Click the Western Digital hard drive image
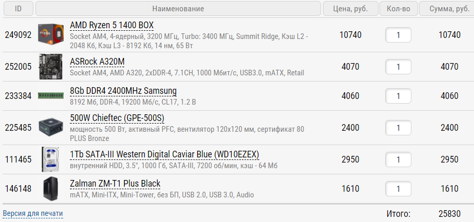 coord(51,159)
